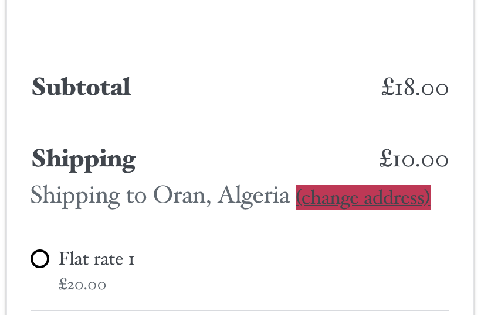
Task: Click the £10.00 shipping amount
Action: click(414, 159)
